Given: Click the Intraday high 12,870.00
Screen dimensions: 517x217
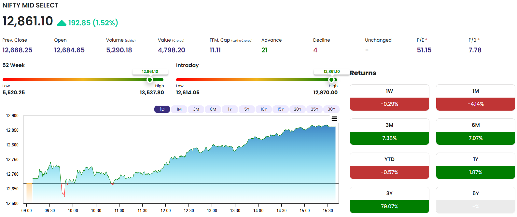Looking at the screenshot, I should [326, 92].
